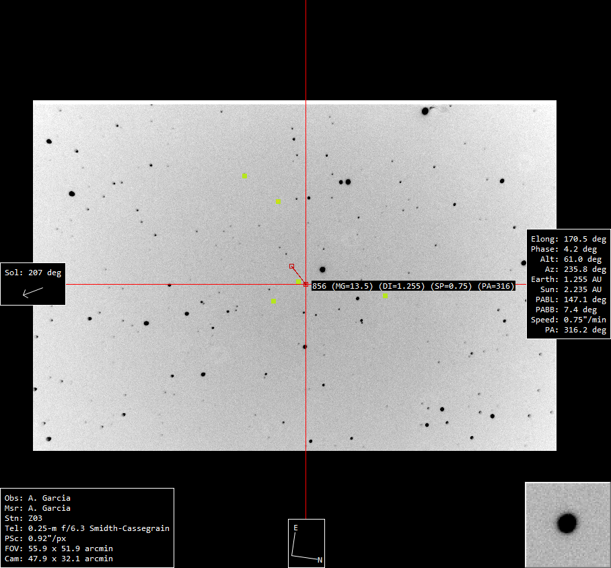
Task: Toggle the yellow marker right of object 856
Action: pos(386,294)
